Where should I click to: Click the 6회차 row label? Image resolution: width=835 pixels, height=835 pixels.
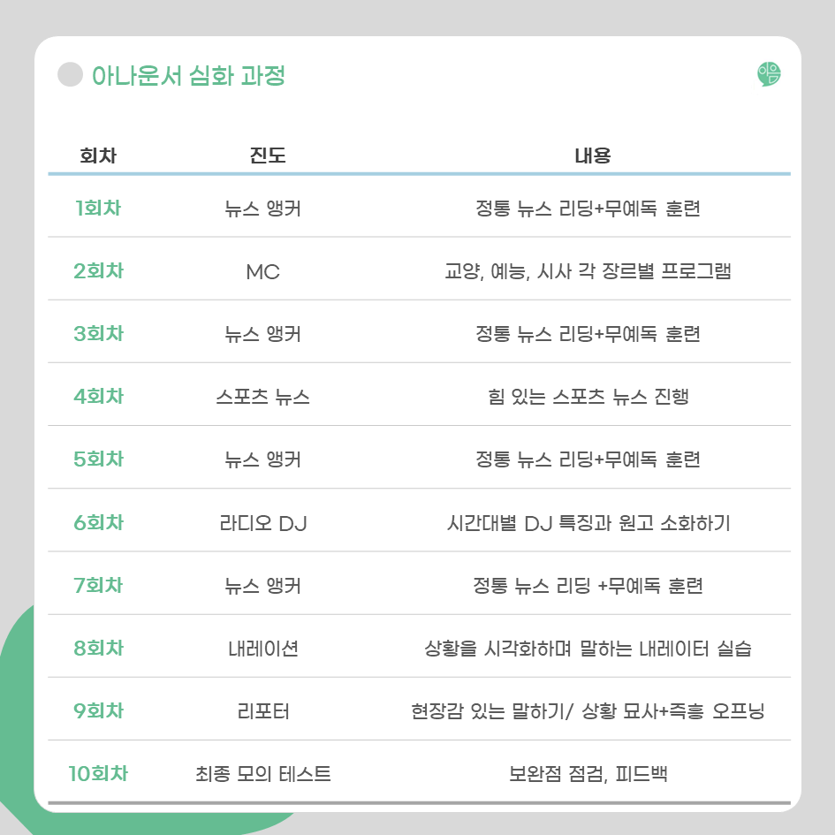[x=98, y=523]
